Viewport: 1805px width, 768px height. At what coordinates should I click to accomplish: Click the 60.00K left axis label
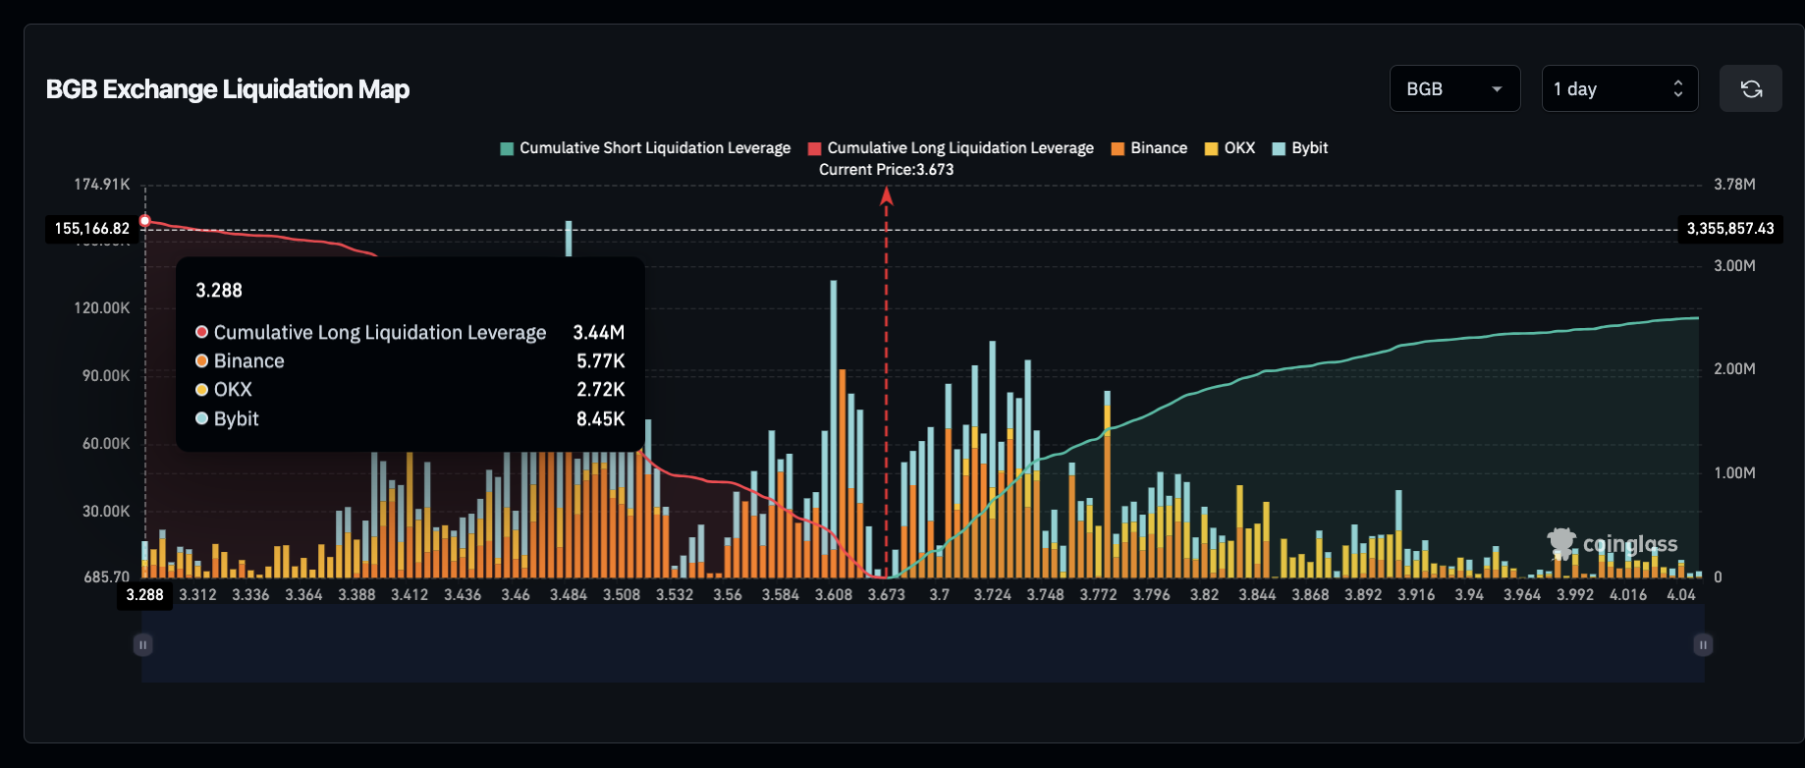106,444
